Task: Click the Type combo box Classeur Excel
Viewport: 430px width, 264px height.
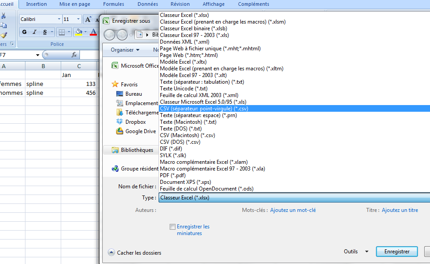Action: [294, 198]
